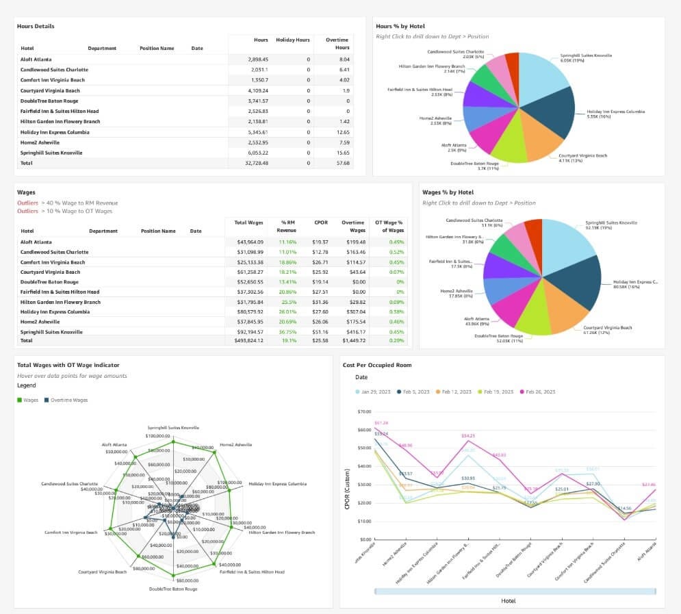Image resolution: width=681 pixels, height=614 pixels.
Task: Select the Jan 29, 2023 legend dot
Action: pyautogui.click(x=357, y=392)
